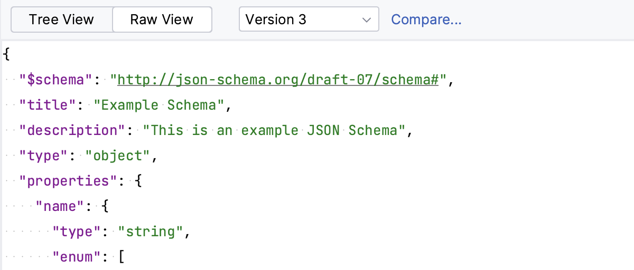This screenshot has width=634, height=270.
Task: Click the "$schema" key
Action: pyautogui.click(x=56, y=80)
